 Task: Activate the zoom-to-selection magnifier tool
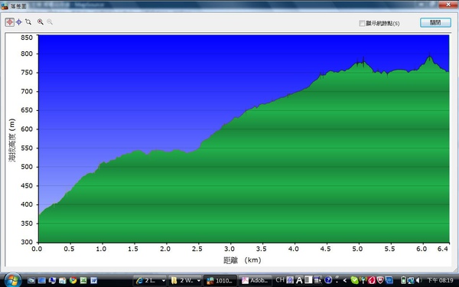click(x=28, y=22)
